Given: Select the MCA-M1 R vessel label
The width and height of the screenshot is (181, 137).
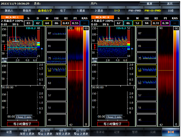Looking at the screenshot, I should point(102,17).
